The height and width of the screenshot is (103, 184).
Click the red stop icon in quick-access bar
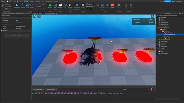[17, 1]
